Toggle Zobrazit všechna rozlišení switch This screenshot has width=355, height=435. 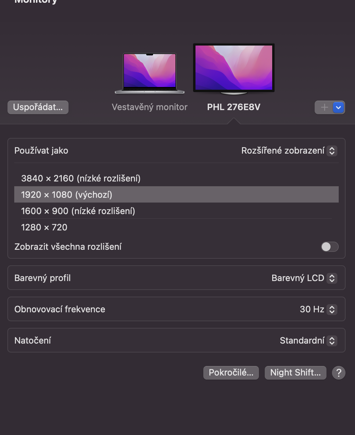pyautogui.click(x=330, y=247)
